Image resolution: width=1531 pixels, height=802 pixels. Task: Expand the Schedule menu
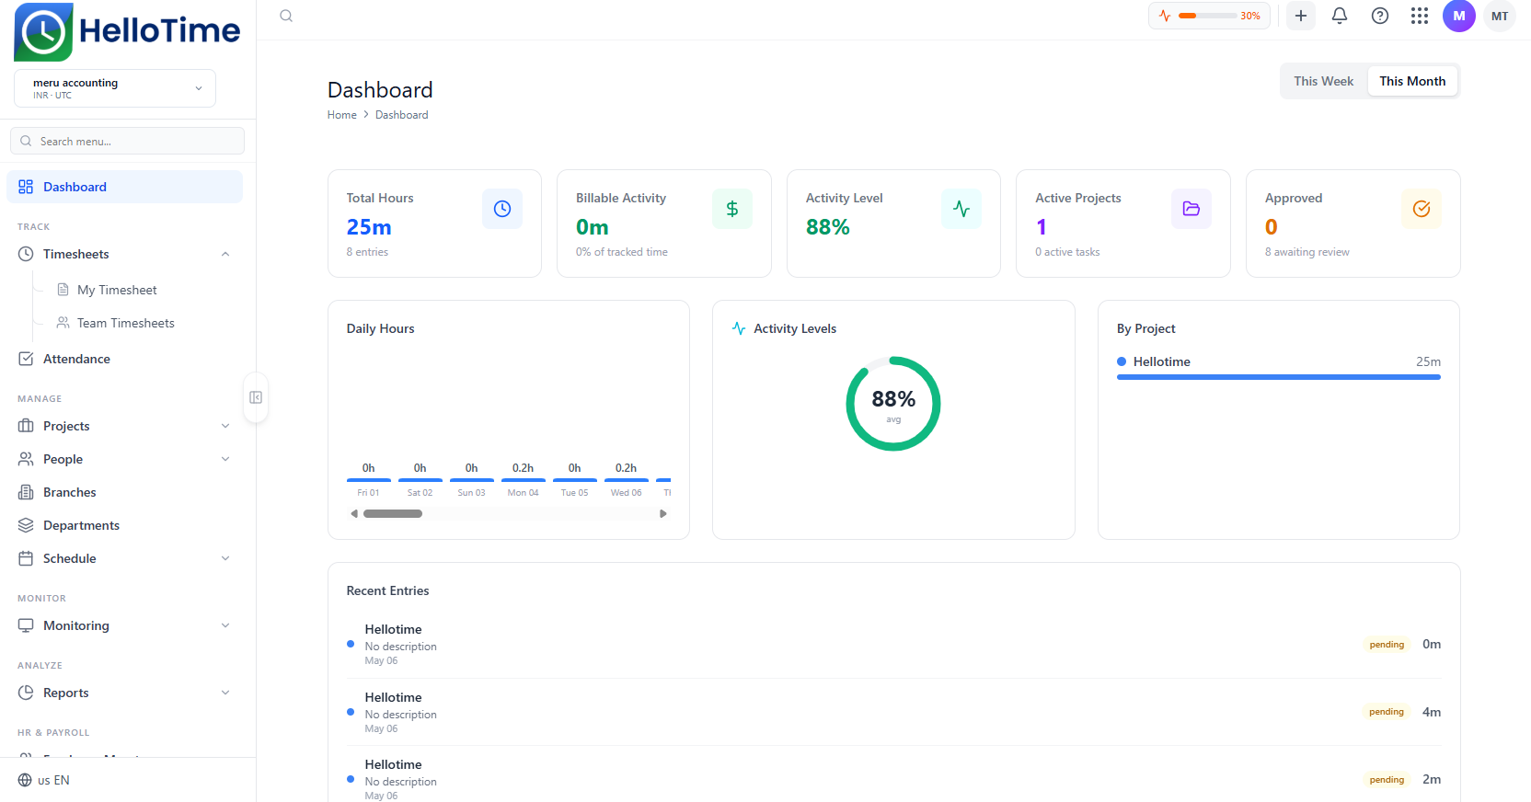[x=225, y=558]
